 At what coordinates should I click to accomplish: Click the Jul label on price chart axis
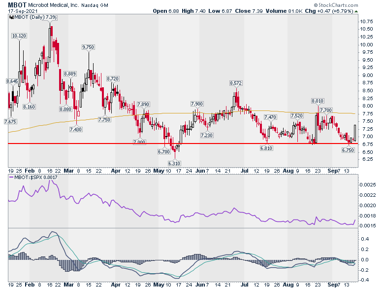pos(244,171)
